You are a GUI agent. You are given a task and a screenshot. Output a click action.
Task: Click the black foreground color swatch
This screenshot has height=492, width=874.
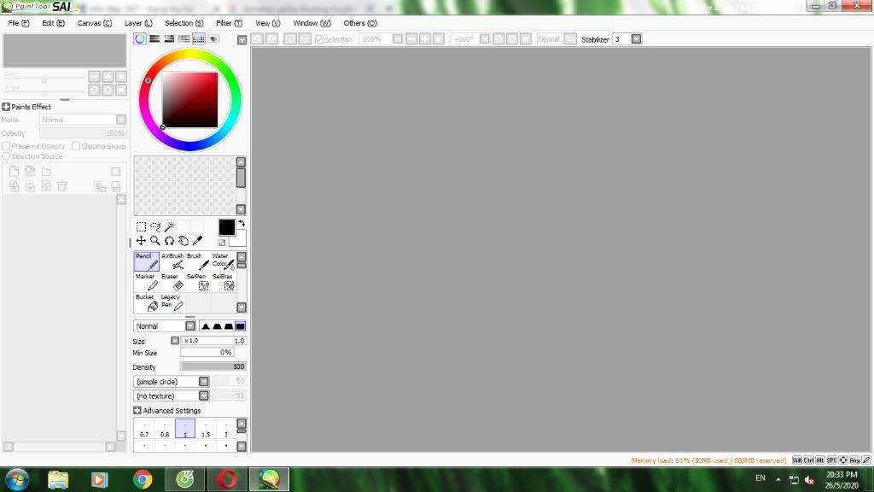[x=226, y=227]
